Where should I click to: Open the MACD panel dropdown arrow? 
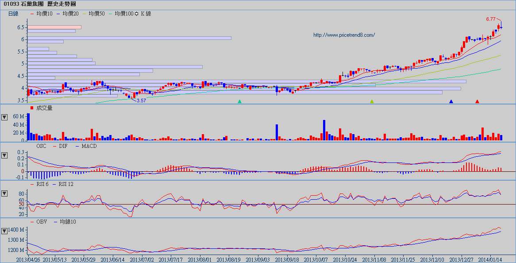pos(4,155)
